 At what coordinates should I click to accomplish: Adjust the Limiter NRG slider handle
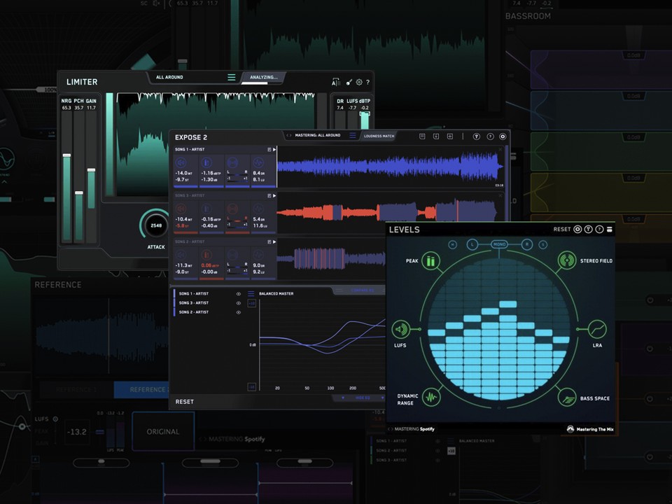[x=66, y=155]
